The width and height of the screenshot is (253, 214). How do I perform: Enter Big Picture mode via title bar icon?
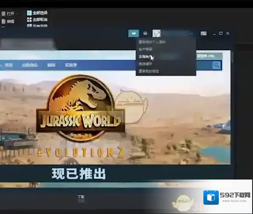coord(203,33)
